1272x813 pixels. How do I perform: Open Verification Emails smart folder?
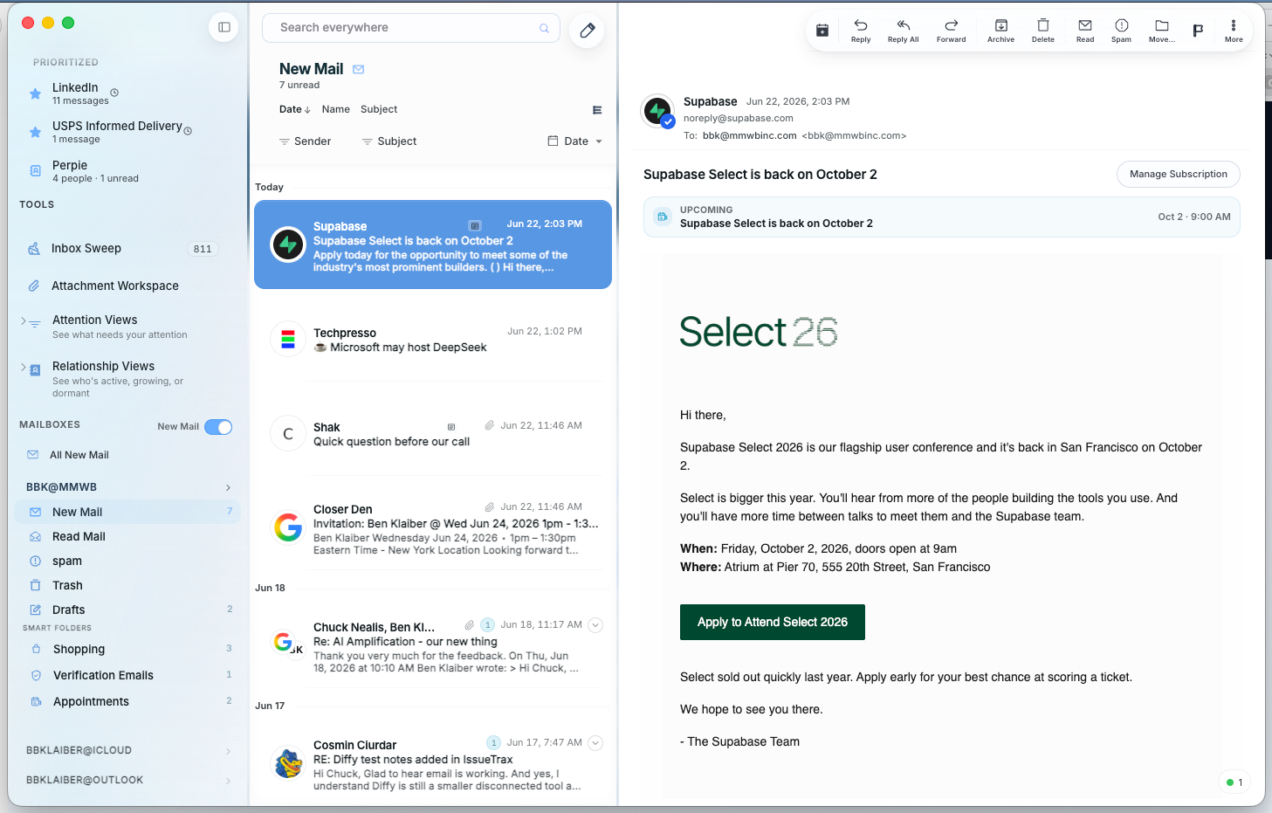(128, 675)
